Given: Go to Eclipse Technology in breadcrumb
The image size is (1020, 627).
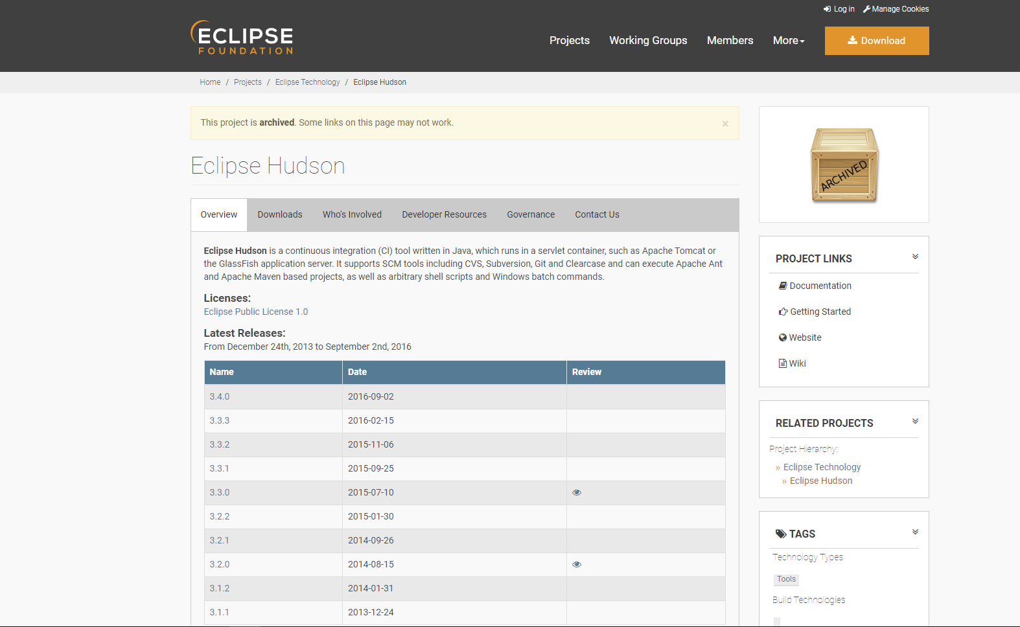Looking at the screenshot, I should tap(307, 82).
